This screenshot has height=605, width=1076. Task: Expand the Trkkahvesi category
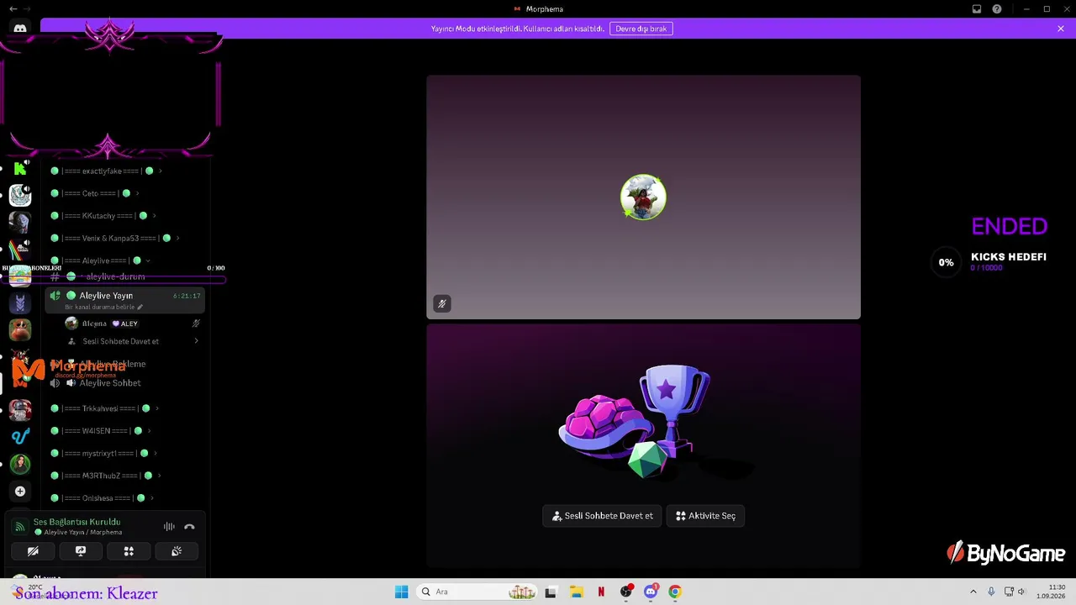click(104, 409)
